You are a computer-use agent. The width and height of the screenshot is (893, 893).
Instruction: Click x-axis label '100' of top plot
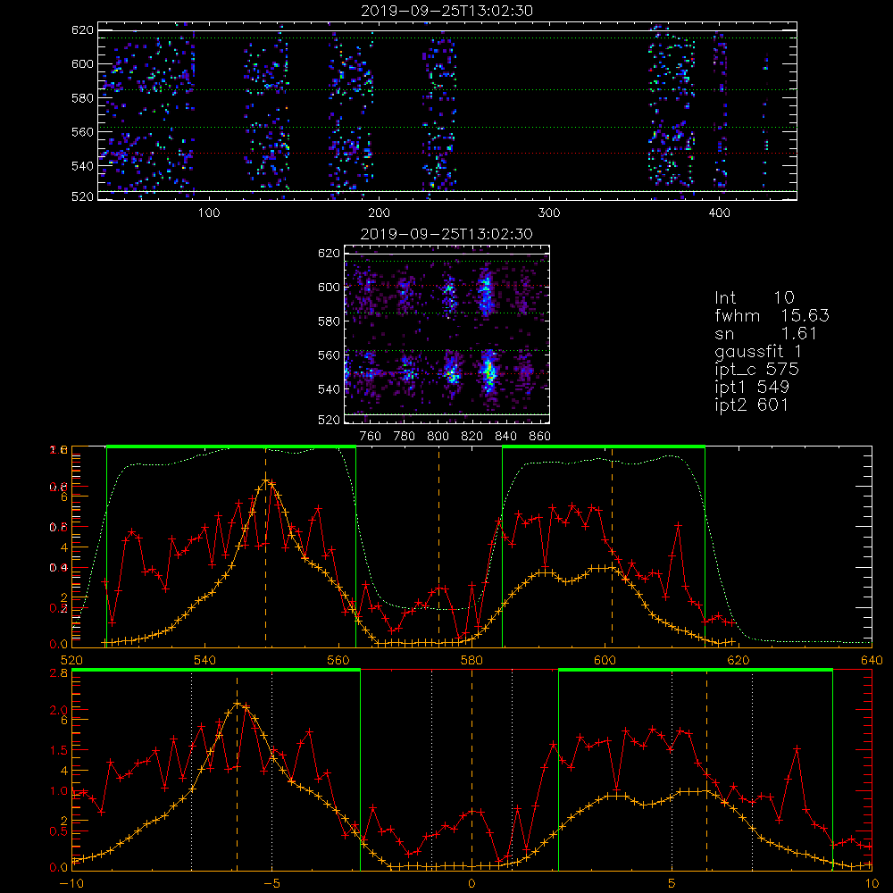coord(209,213)
